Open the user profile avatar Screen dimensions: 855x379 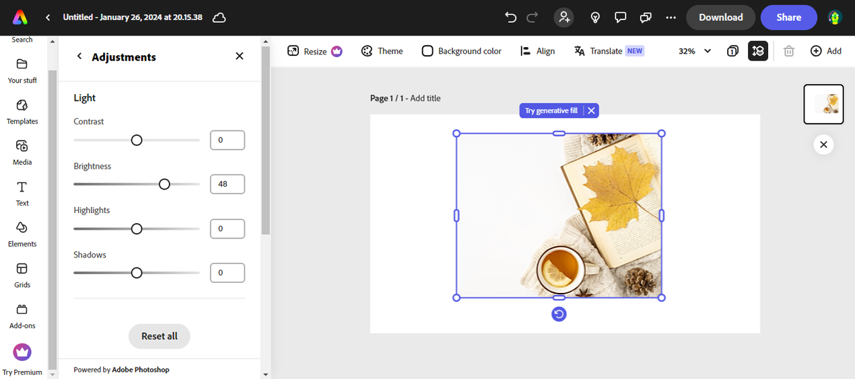coord(835,17)
